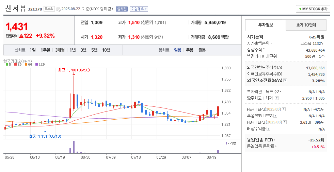Click help icon next to BPS (2025.03)

285,122
